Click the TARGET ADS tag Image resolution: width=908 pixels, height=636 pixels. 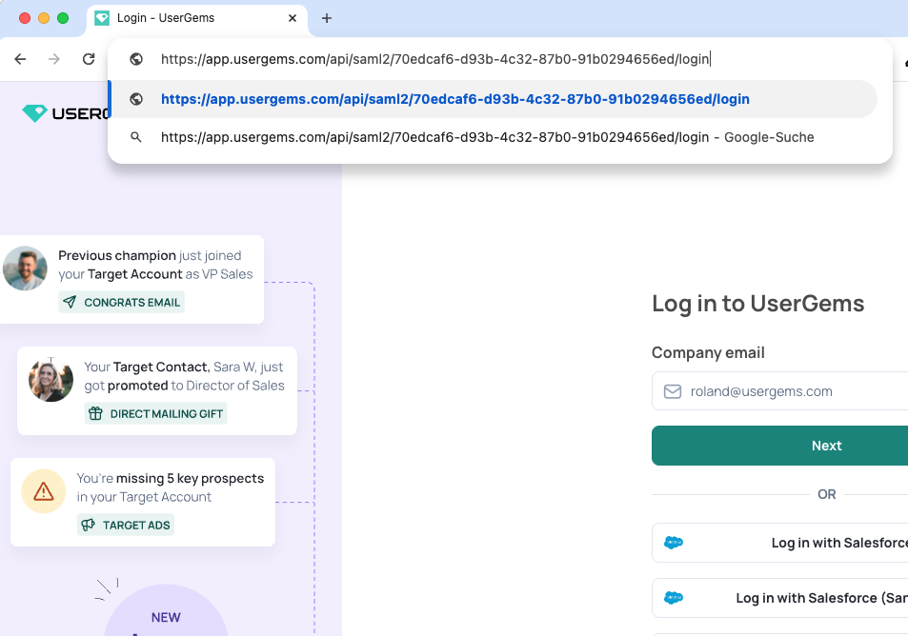[125, 525]
